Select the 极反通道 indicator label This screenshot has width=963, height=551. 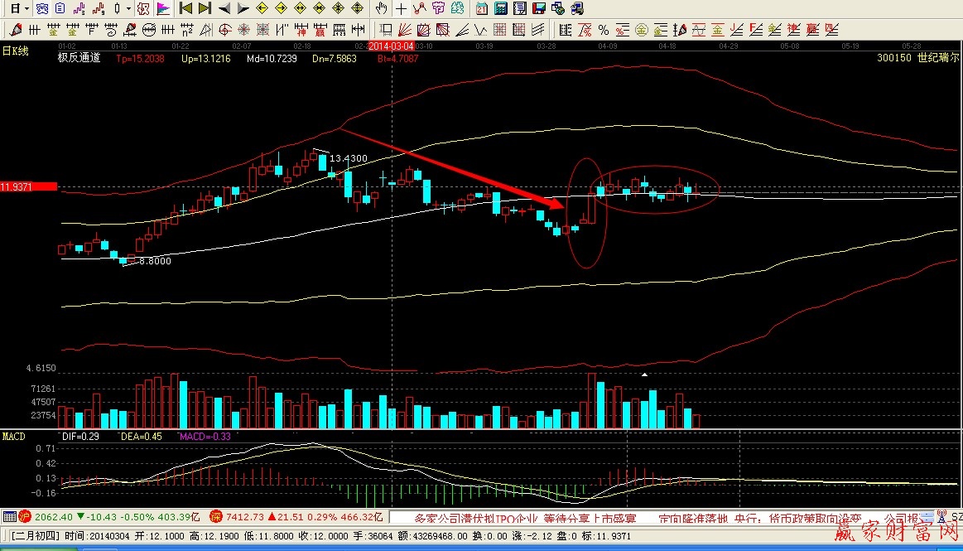coord(79,59)
